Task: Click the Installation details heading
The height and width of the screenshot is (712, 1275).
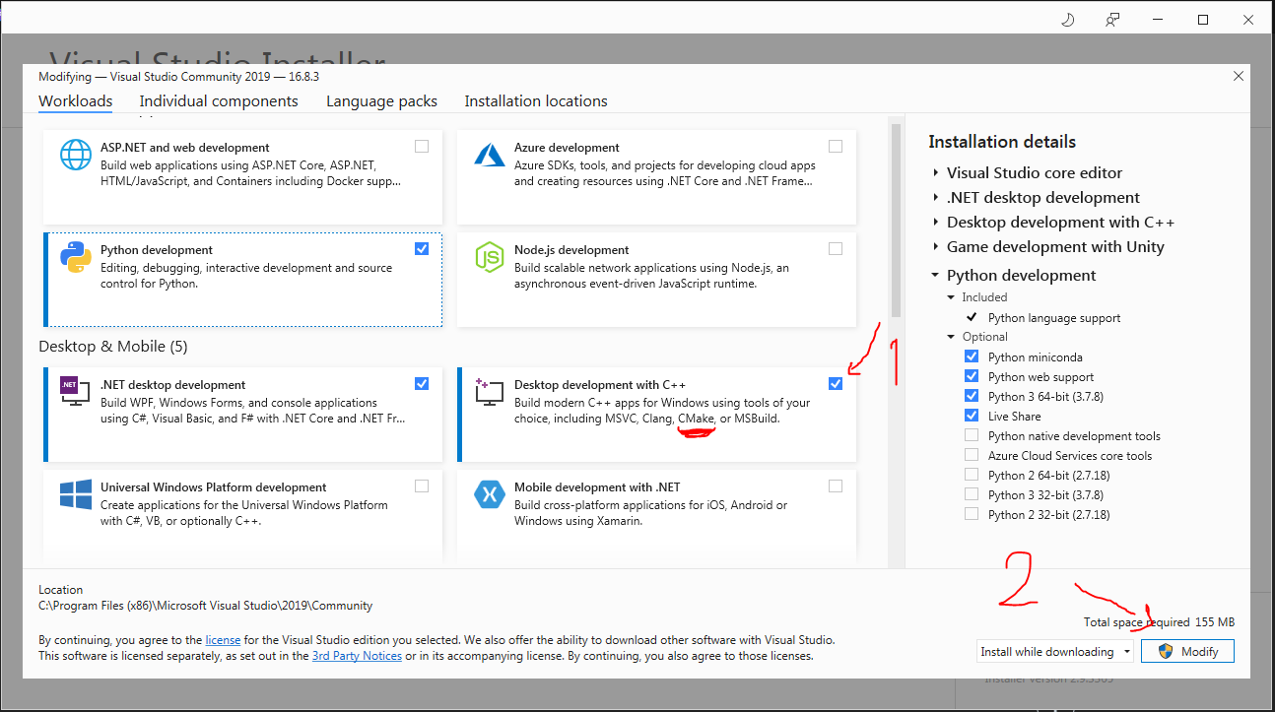Action: coord(1002,142)
